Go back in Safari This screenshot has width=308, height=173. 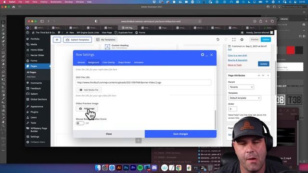49,21
